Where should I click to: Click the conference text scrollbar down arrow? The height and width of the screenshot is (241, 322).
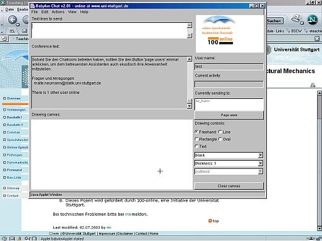[x=189, y=106]
